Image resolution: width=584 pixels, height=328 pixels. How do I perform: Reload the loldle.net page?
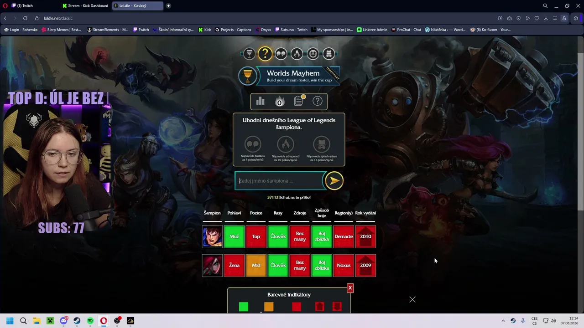click(25, 18)
